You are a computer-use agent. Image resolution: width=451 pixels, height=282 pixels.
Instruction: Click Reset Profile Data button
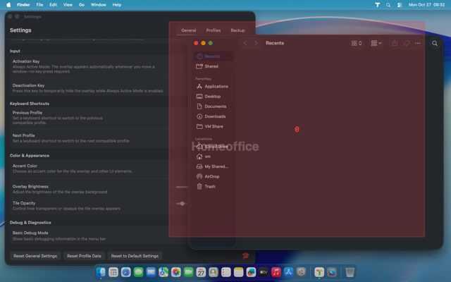(x=84, y=256)
